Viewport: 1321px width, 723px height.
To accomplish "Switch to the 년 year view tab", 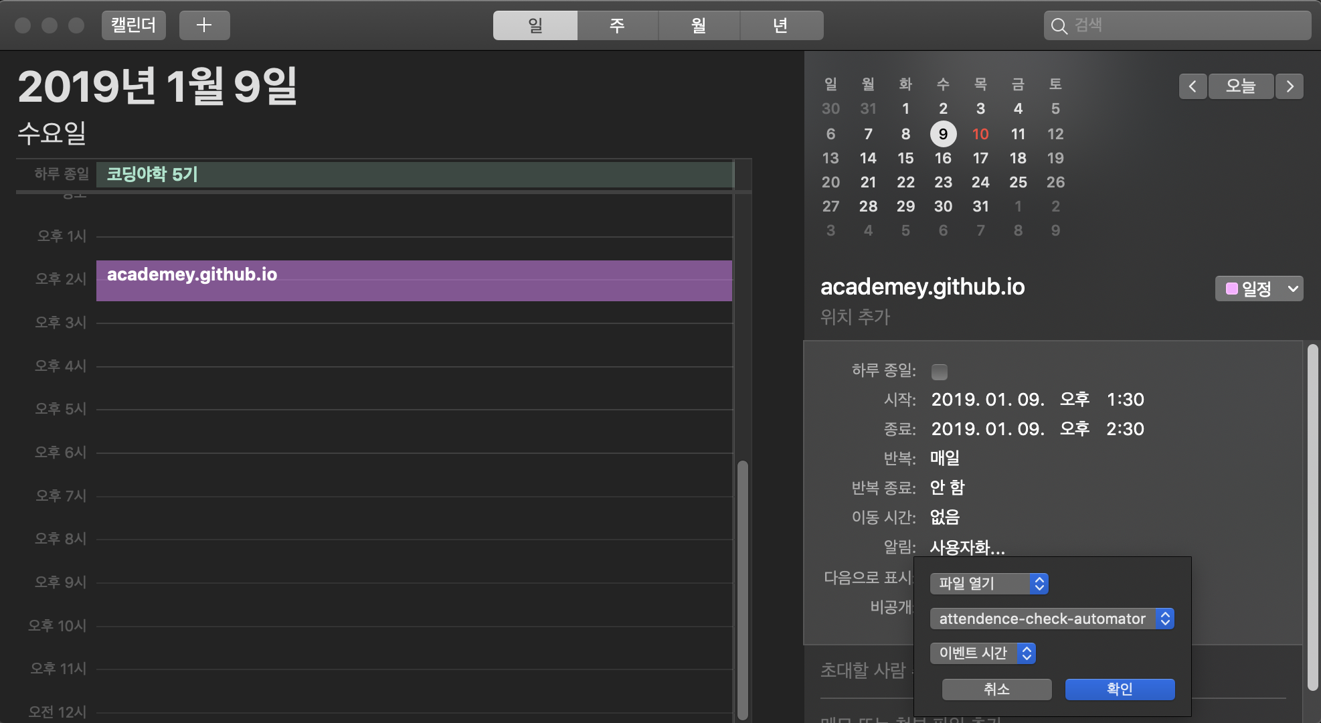I will (780, 25).
